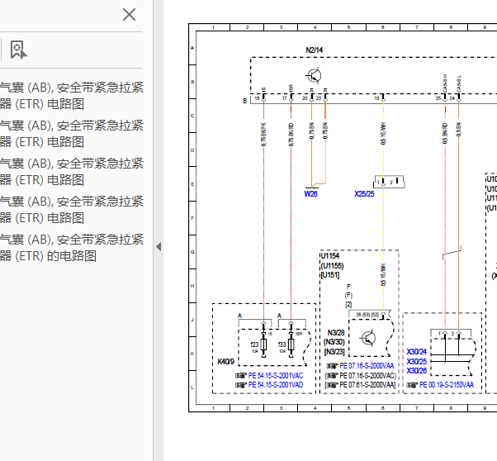Open link PE 00.19-S-2150VAA

[x=447, y=385]
